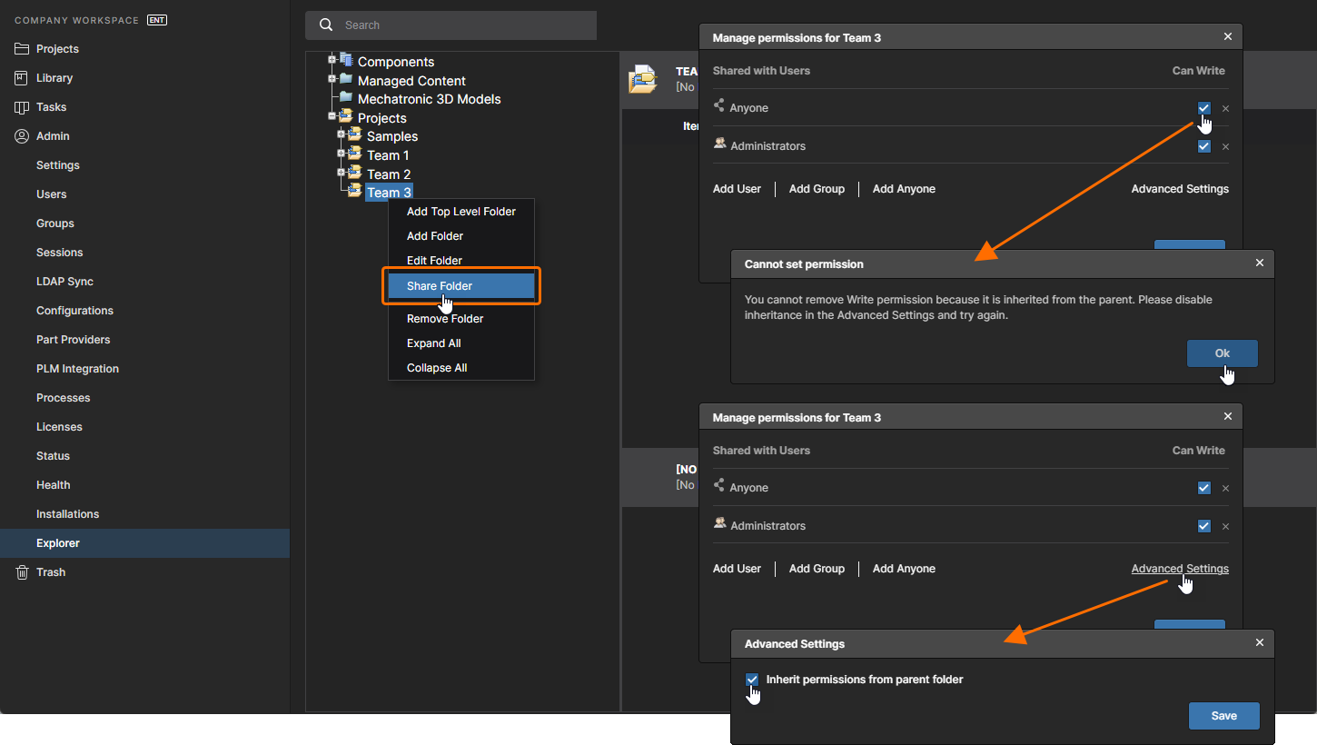Click Add User in upper permissions dialog
The height and width of the screenshot is (745, 1317).
[737, 189]
